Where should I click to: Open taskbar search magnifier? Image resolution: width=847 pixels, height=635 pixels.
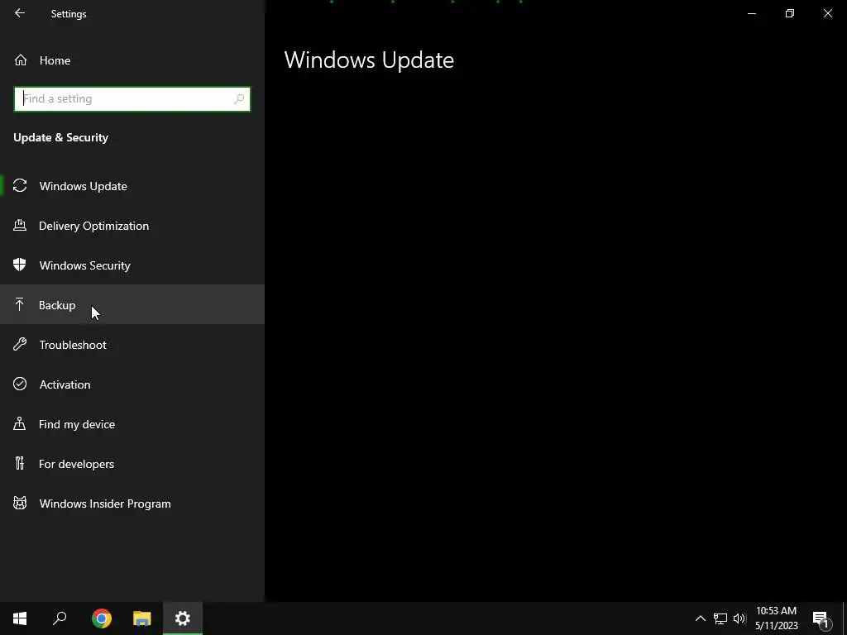(60, 618)
